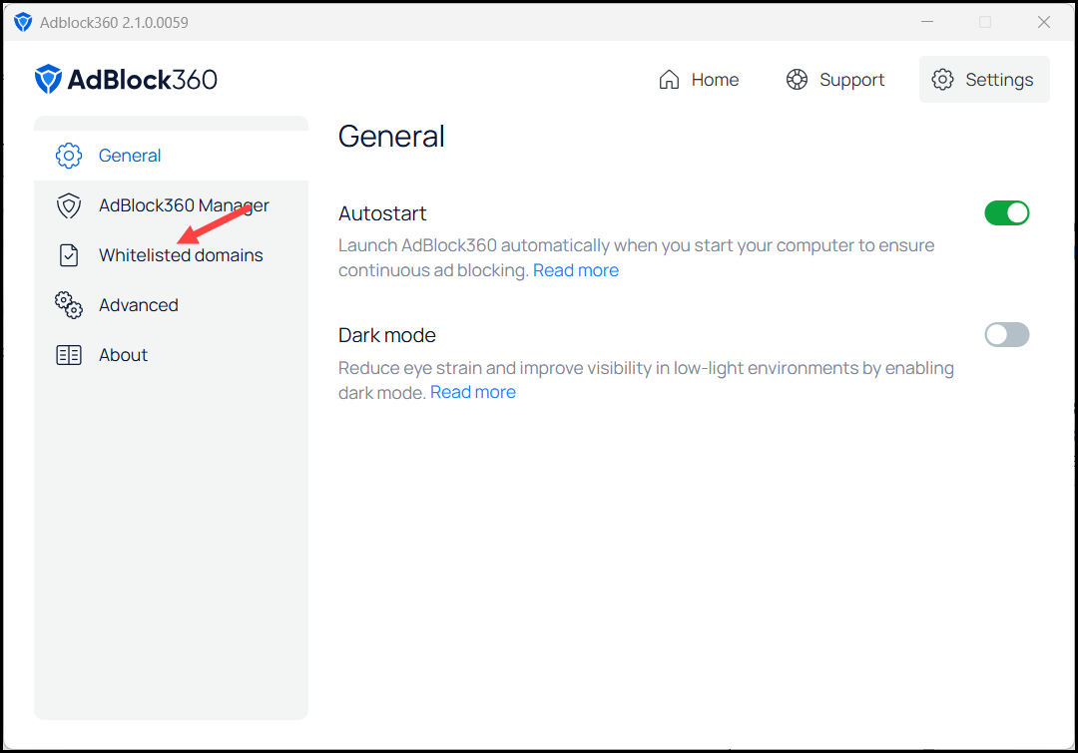
Task: Go to the Support tab
Action: pyautogui.click(x=835, y=80)
